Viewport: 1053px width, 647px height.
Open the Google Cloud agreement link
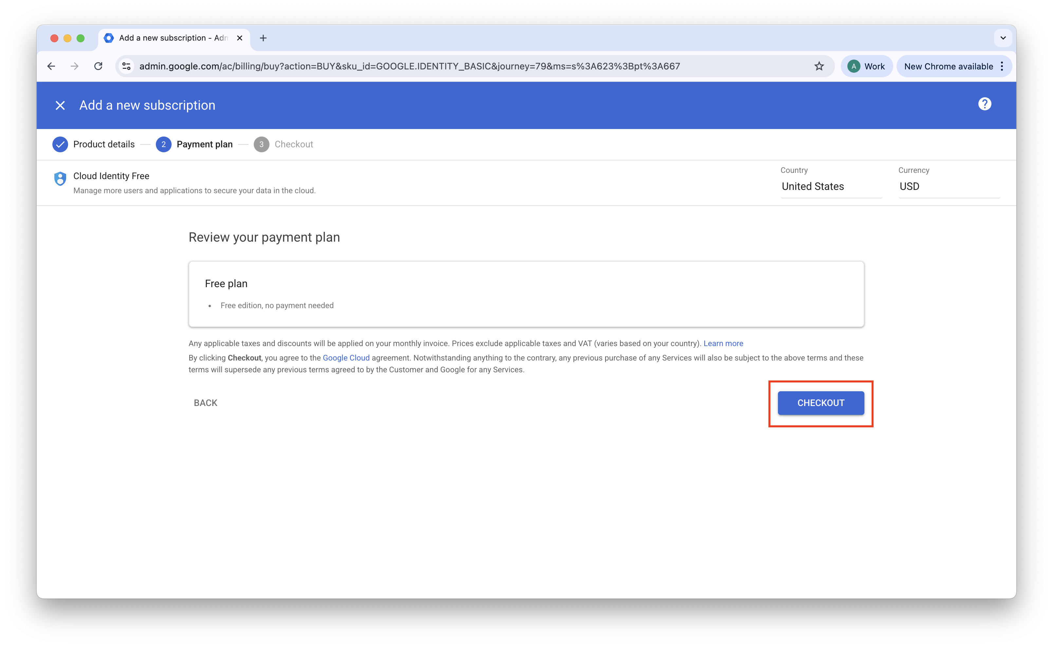(x=346, y=358)
